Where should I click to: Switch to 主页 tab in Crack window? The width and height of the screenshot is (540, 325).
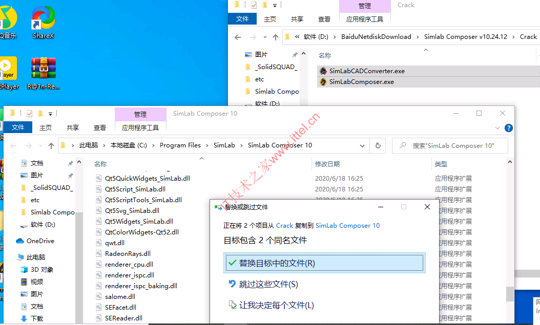(270, 19)
